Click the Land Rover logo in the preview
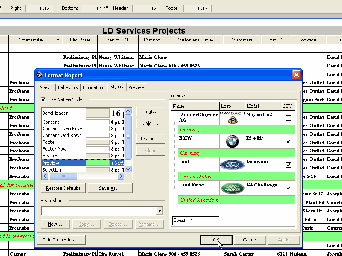The height and width of the screenshot is (256, 342). (x=232, y=188)
